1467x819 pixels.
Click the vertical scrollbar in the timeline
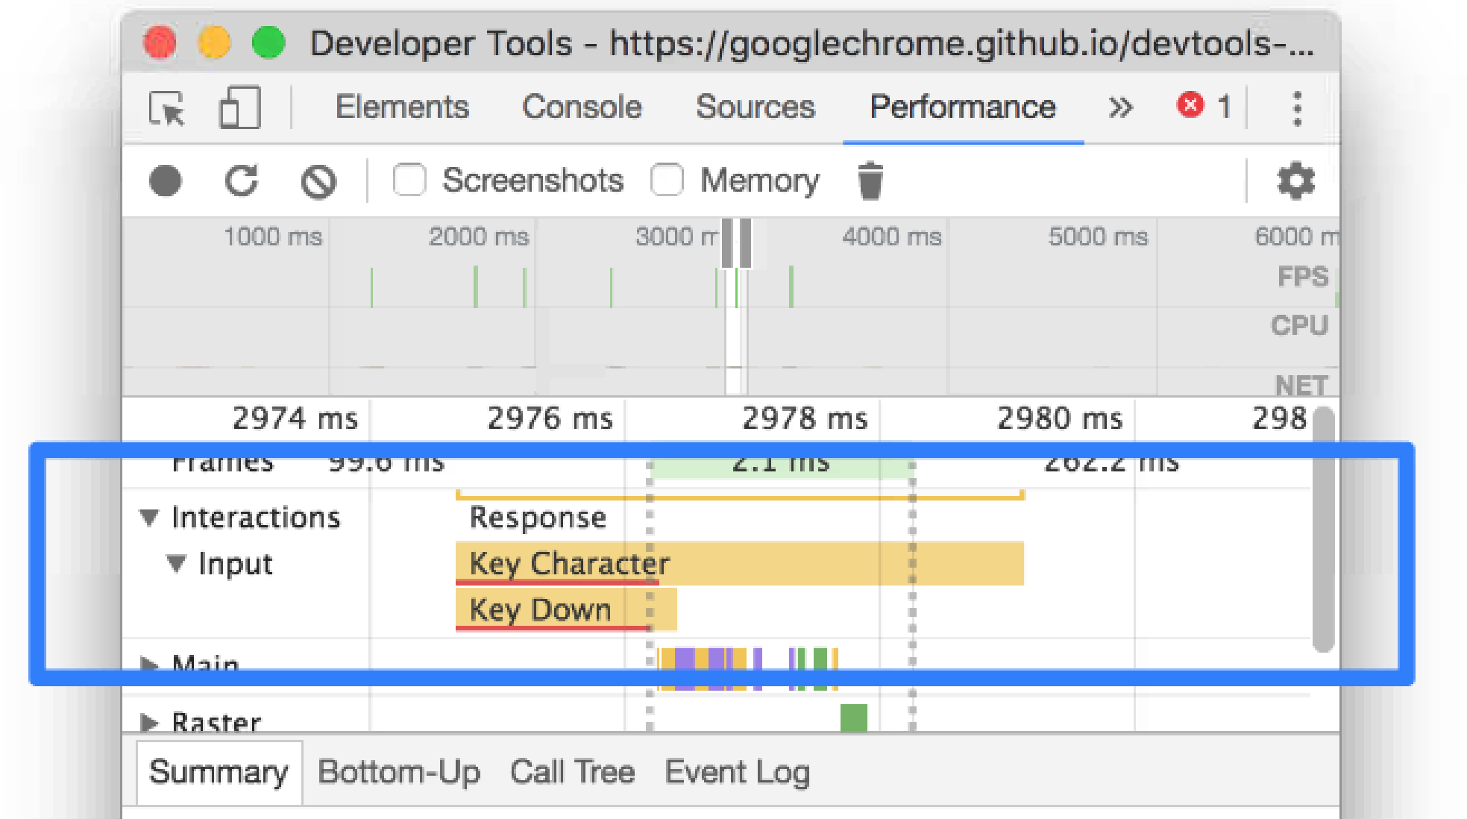[1323, 530]
